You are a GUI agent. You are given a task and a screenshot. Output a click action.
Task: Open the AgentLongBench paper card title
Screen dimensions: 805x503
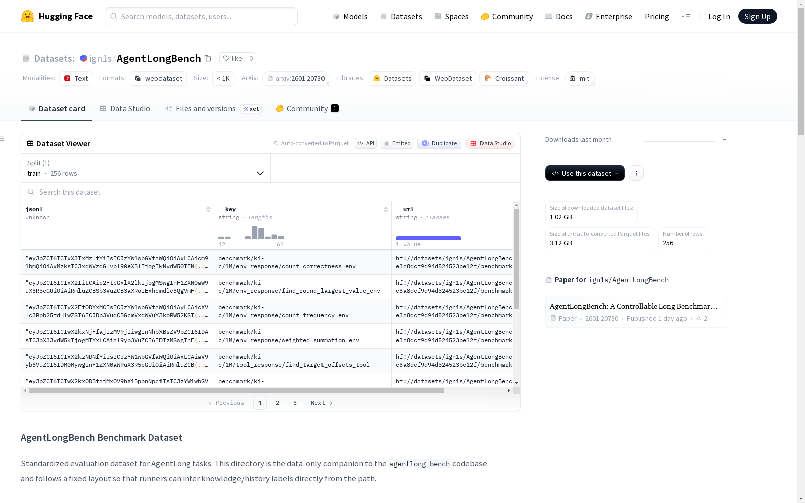click(634, 306)
